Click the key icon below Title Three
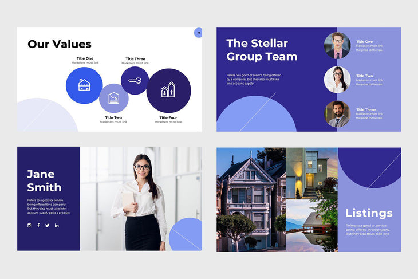Screen dimensions: 418x279 click(135, 81)
